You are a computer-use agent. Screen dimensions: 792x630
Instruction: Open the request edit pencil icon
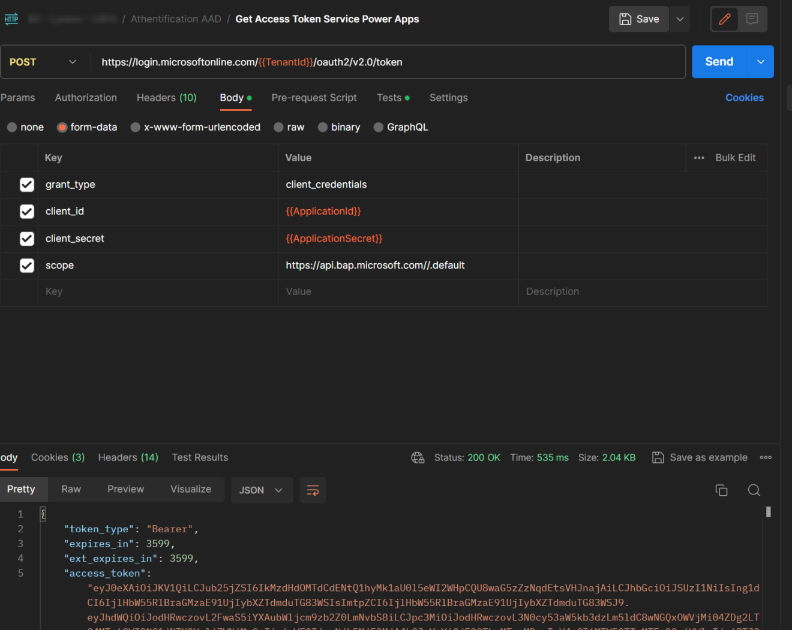click(x=724, y=19)
